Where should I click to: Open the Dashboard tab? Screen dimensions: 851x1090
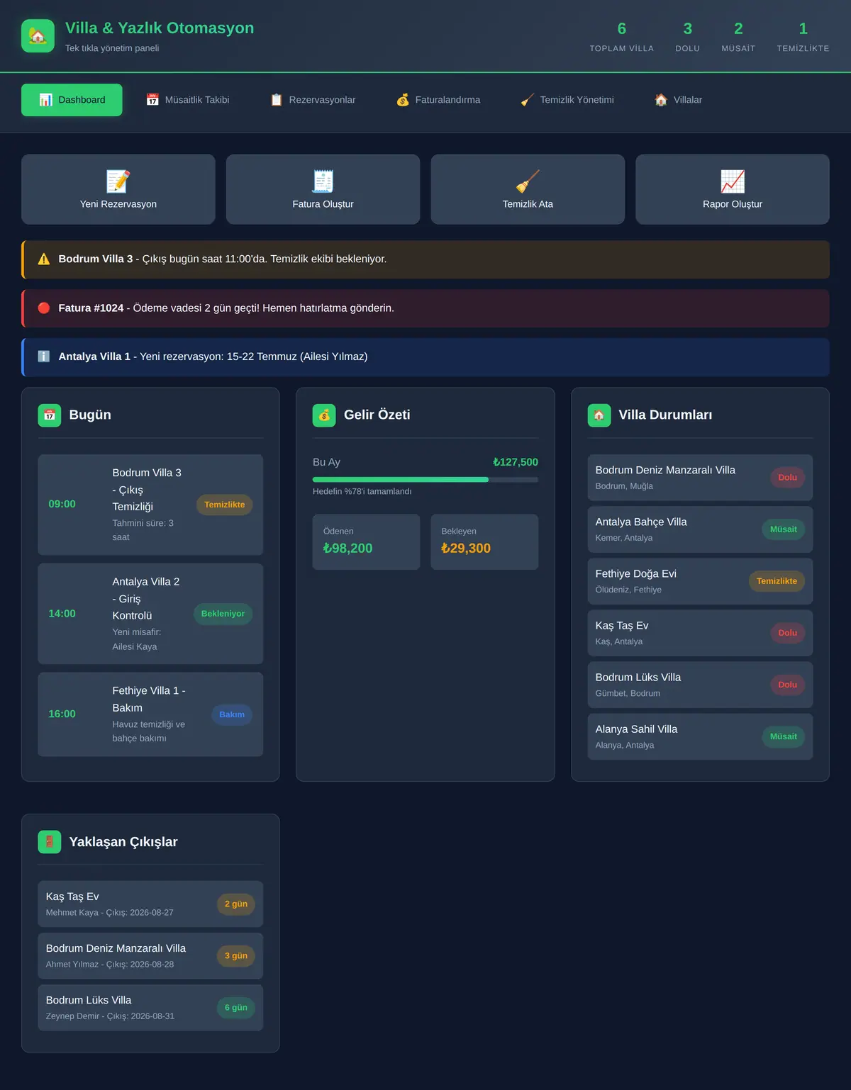click(x=72, y=100)
